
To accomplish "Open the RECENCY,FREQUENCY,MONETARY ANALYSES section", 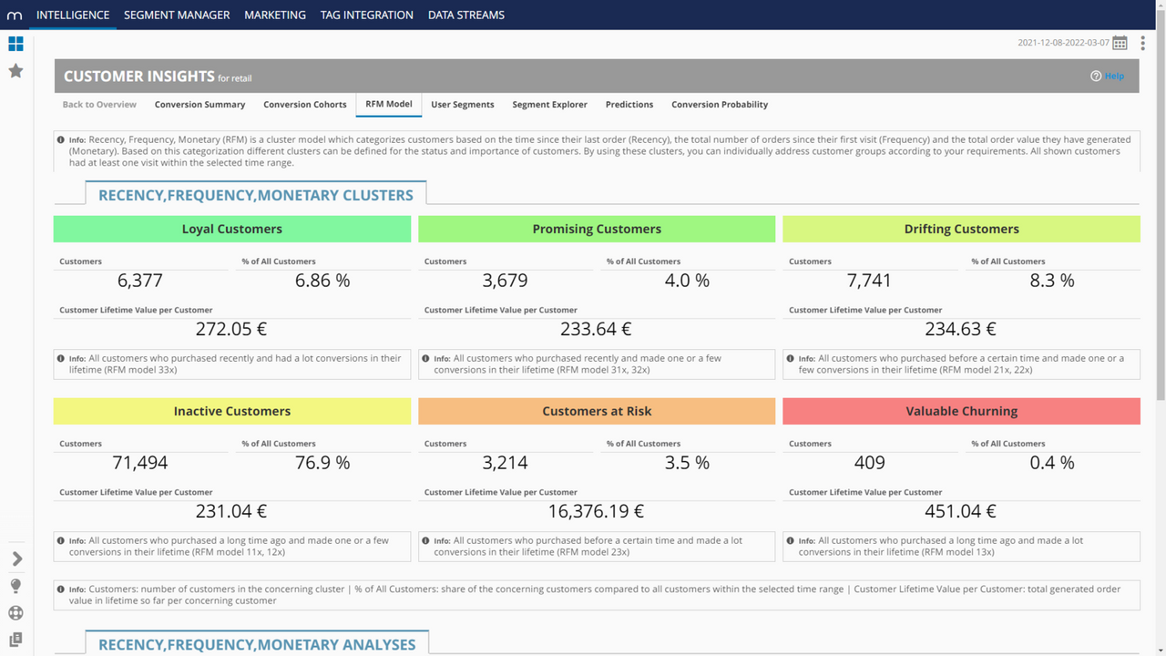I will (257, 644).
